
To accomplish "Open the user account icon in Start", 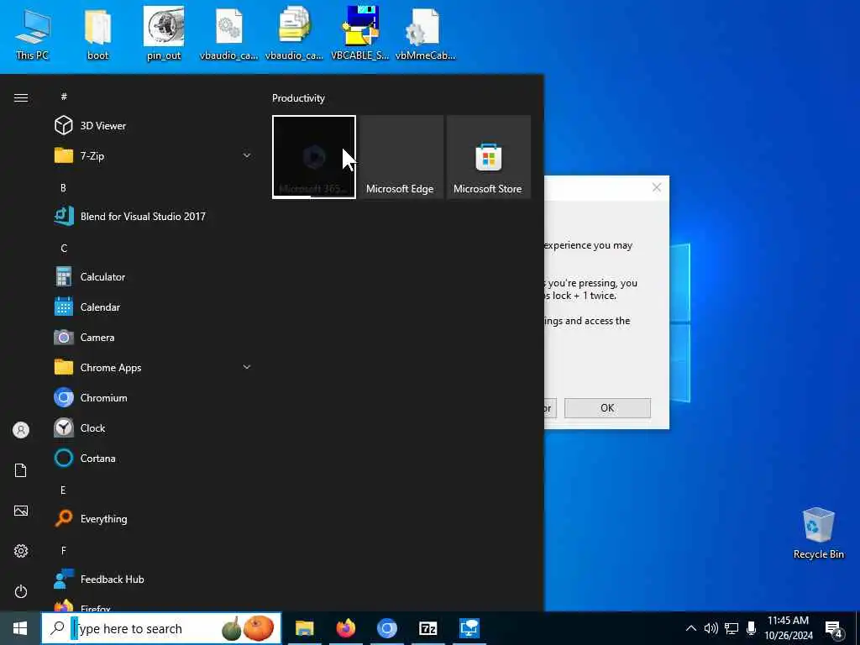I will pos(21,430).
